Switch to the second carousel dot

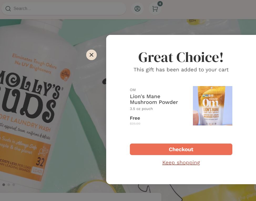pos(9,185)
